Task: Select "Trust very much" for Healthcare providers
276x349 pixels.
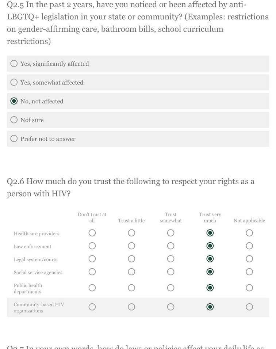Action: pyautogui.click(x=210, y=232)
